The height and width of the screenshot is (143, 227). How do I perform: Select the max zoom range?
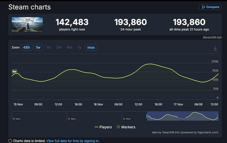91,47
